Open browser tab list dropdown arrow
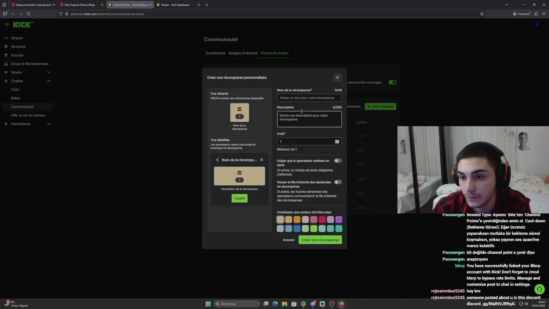This screenshot has width=549, height=309. coord(507,5)
